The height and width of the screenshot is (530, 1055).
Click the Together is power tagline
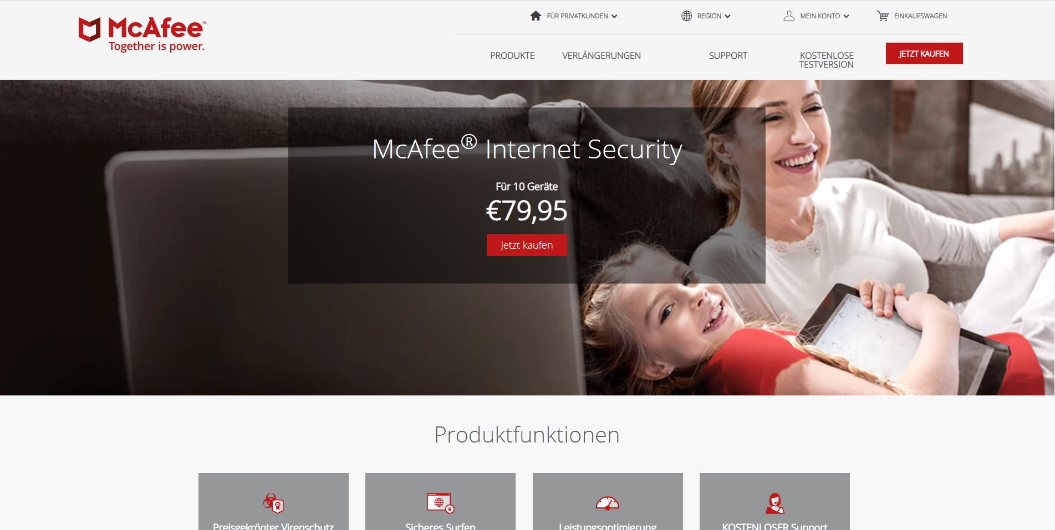click(x=156, y=47)
